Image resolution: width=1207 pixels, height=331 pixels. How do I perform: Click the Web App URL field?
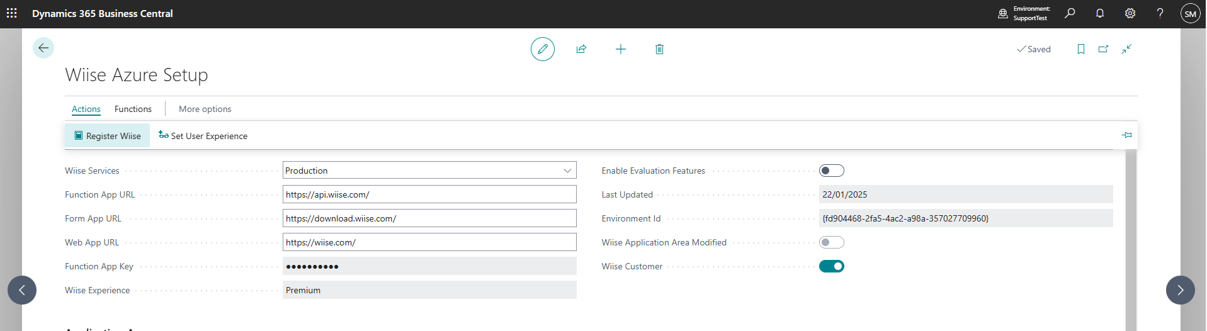pos(429,242)
